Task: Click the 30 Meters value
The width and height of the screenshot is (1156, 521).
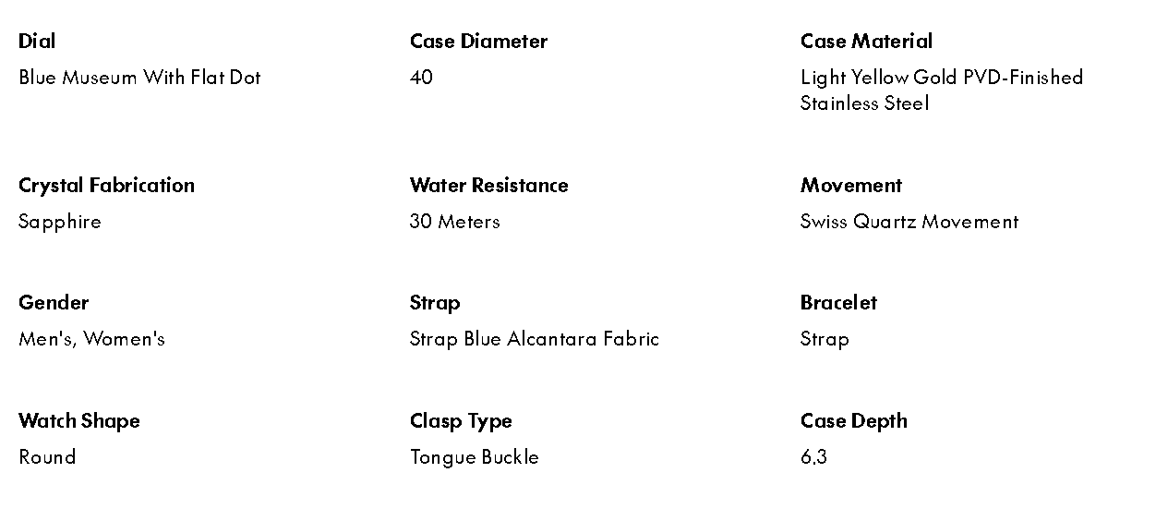Action: pyautogui.click(x=454, y=222)
